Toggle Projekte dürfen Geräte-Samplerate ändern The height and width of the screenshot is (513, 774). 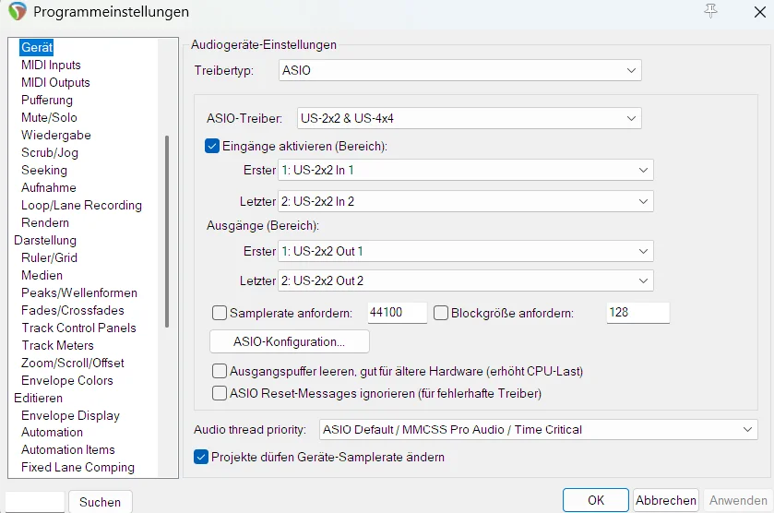click(201, 457)
